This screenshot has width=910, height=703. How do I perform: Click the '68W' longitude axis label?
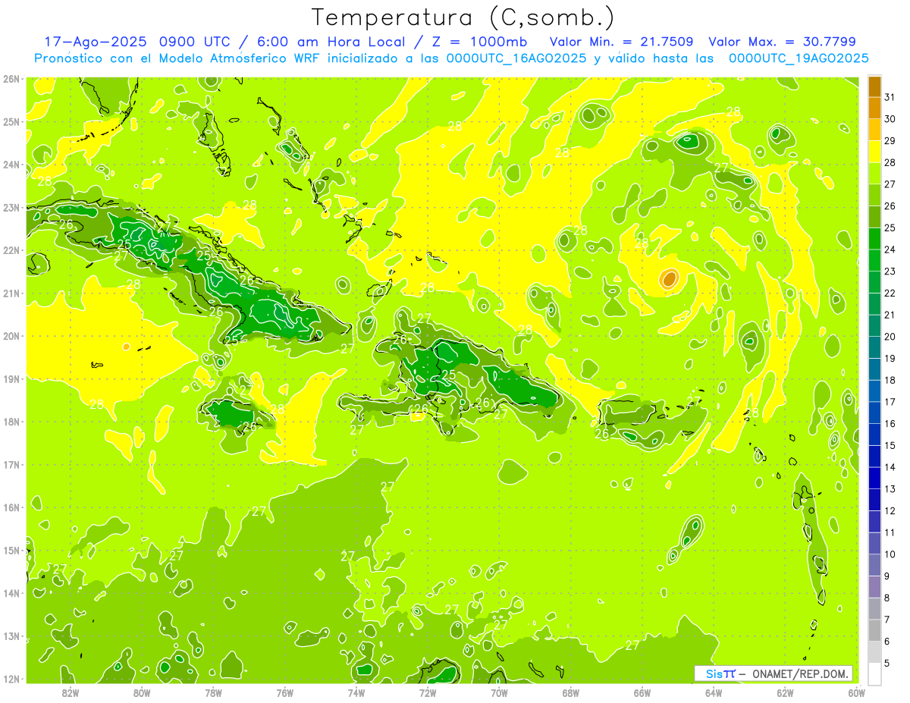(571, 692)
